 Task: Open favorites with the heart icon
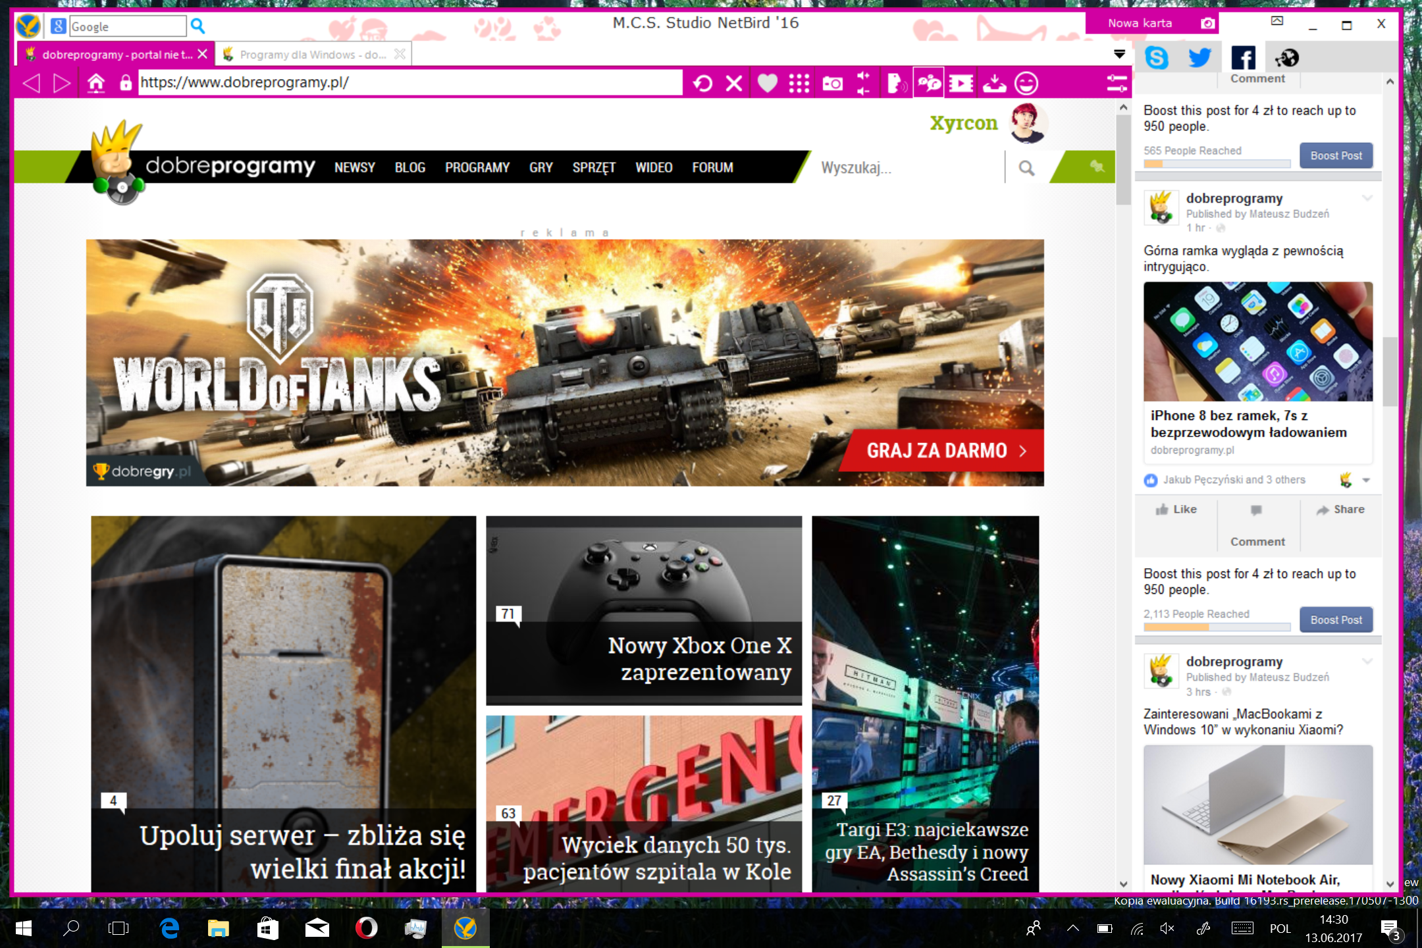pyautogui.click(x=768, y=82)
